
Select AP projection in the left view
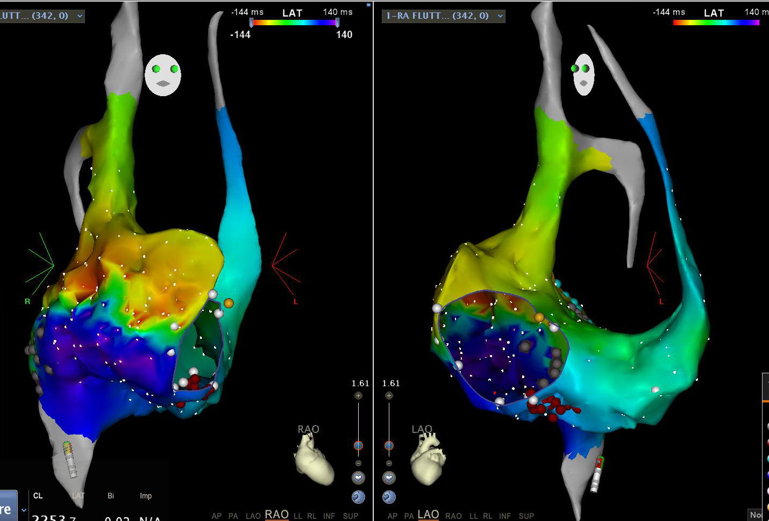(x=216, y=516)
